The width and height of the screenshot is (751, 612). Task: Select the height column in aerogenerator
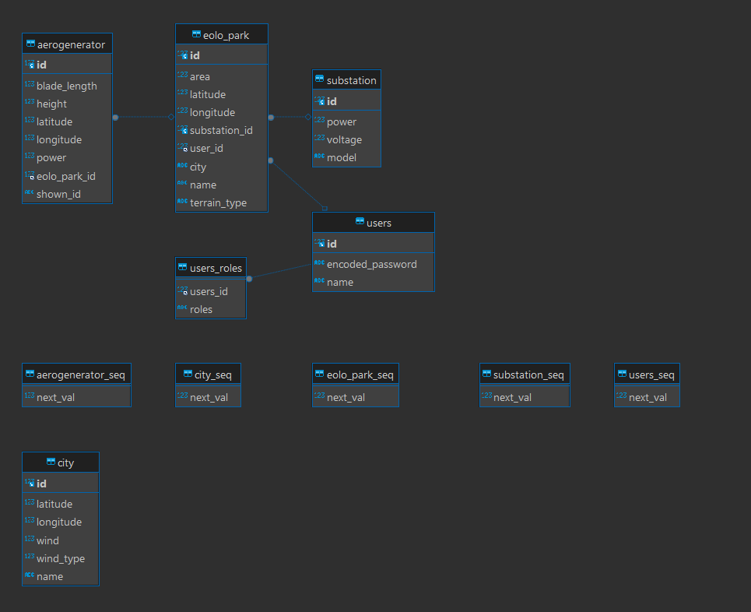67,104
